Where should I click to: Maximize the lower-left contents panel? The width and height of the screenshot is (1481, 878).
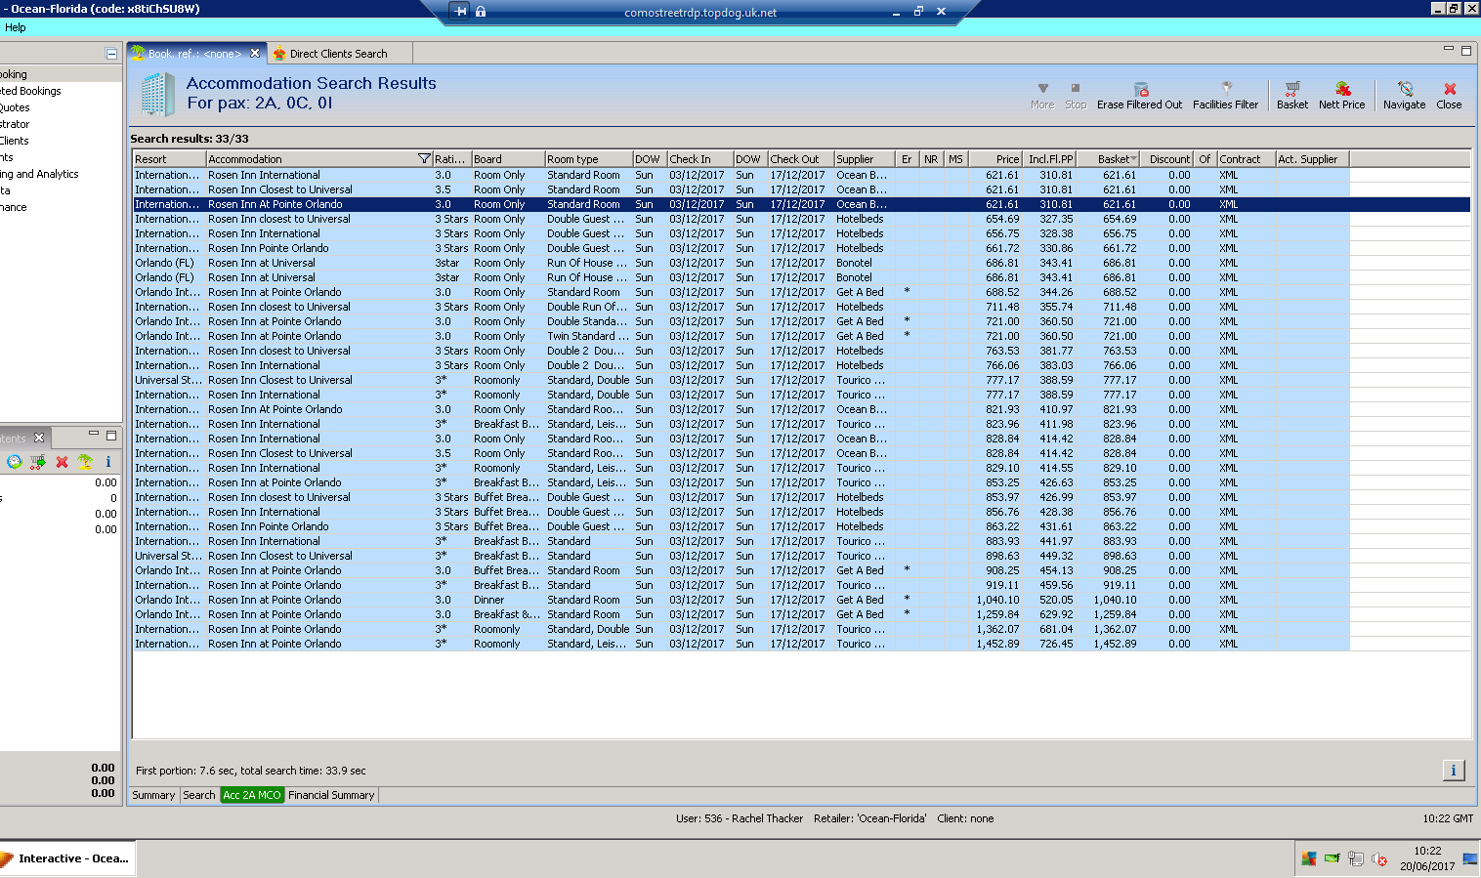tap(111, 436)
